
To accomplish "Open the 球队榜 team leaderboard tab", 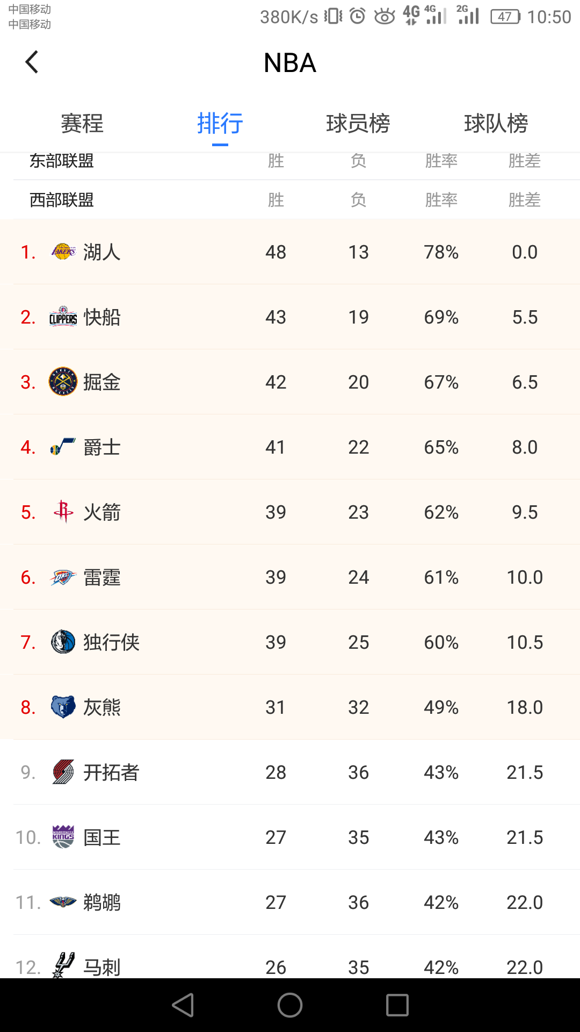I will [496, 124].
